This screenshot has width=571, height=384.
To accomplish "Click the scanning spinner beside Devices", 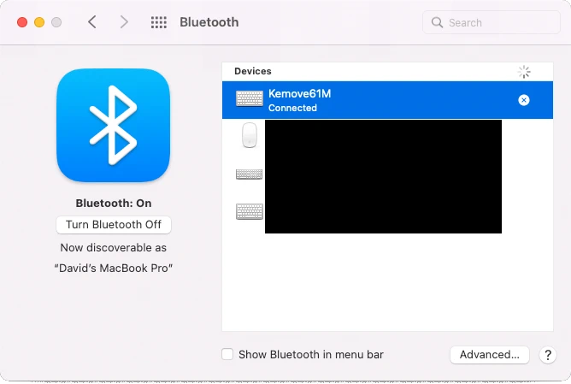I will [524, 72].
